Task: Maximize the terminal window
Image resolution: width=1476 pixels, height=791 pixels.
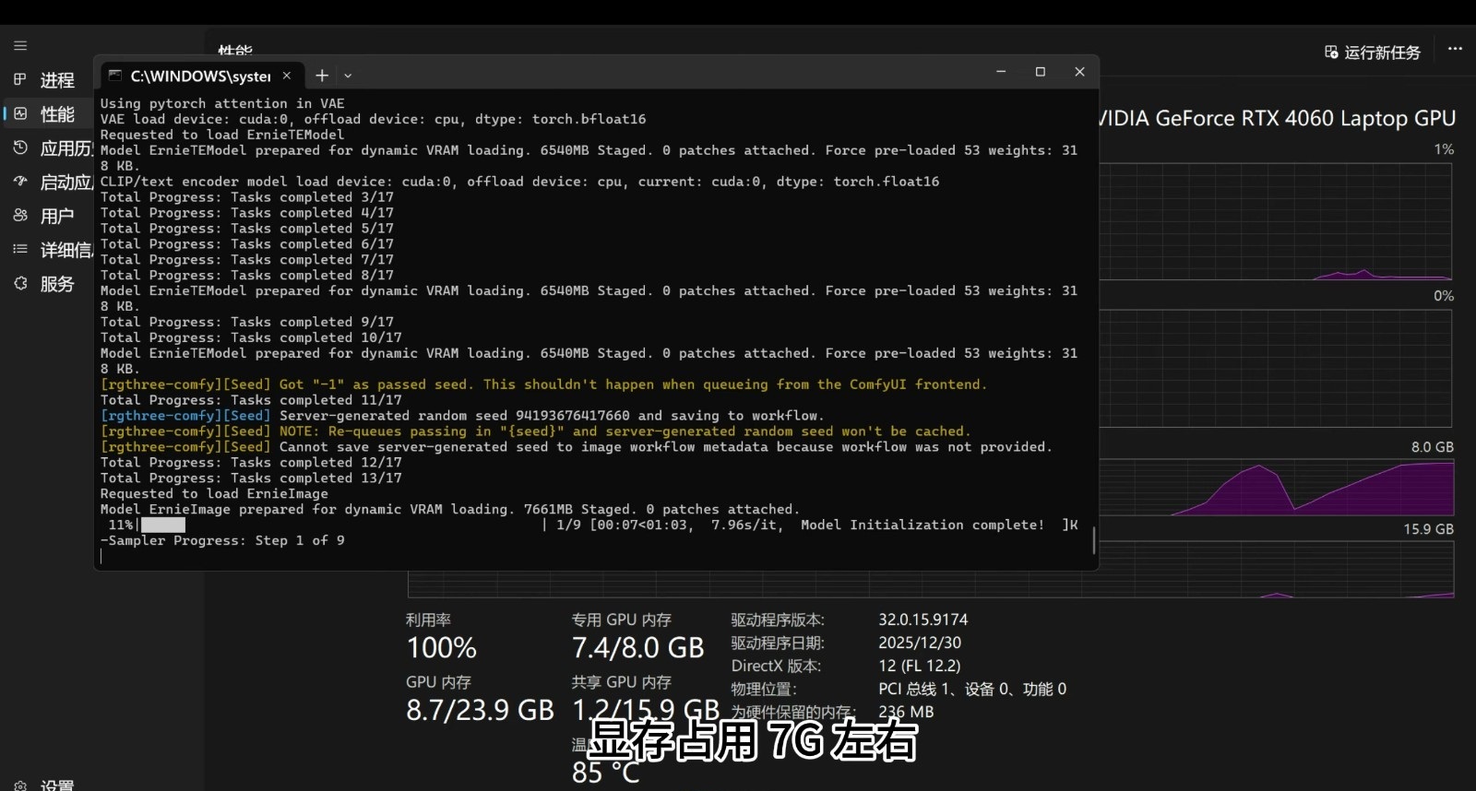Action: 1041,72
